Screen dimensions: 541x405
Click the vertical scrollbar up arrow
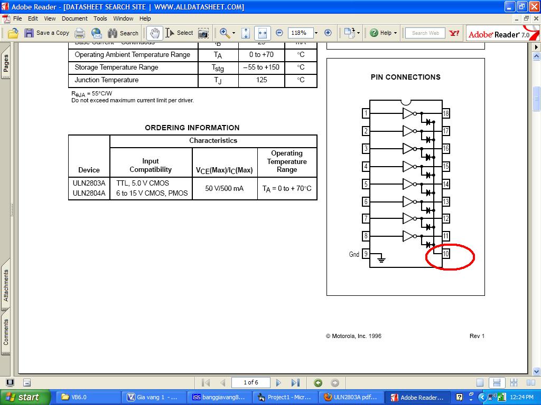click(x=536, y=55)
